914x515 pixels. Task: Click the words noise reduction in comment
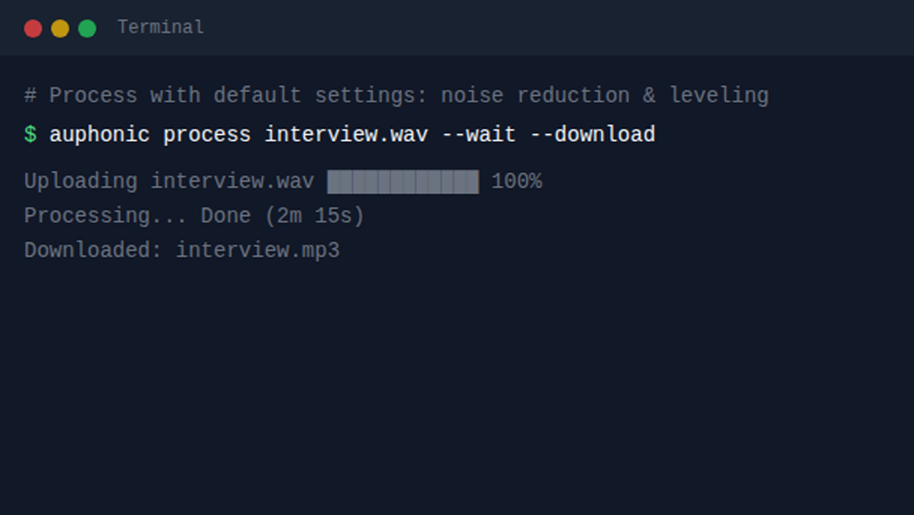pyautogui.click(x=535, y=95)
